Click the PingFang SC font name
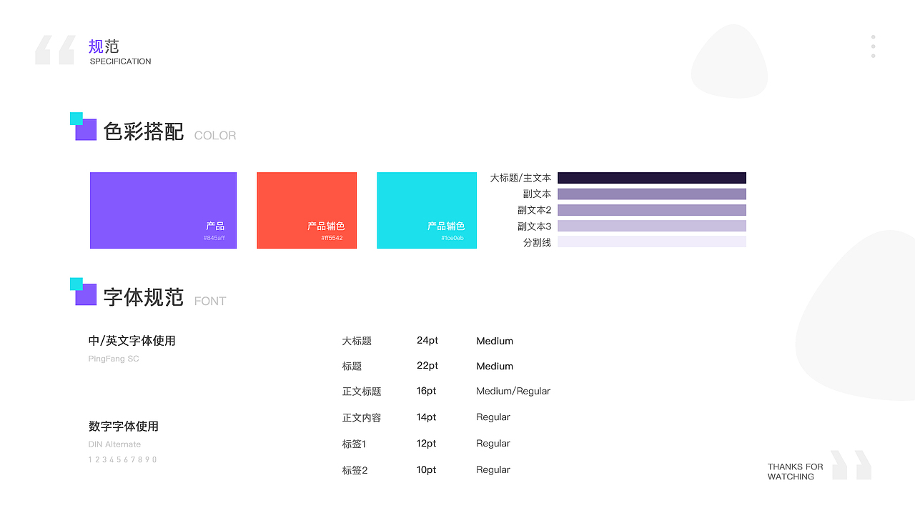The image size is (915, 508). pos(114,359)
